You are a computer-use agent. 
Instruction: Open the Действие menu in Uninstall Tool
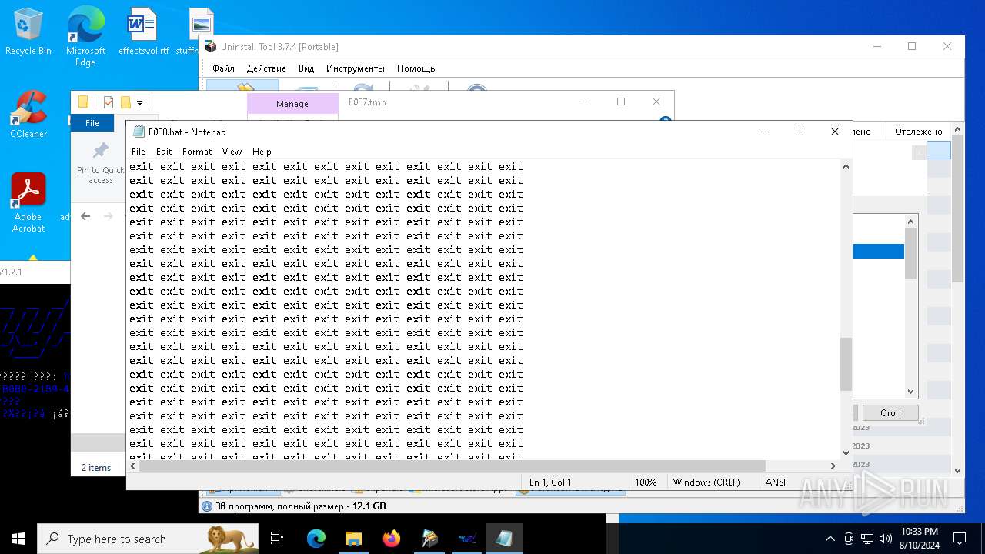(x=266, y=68)
